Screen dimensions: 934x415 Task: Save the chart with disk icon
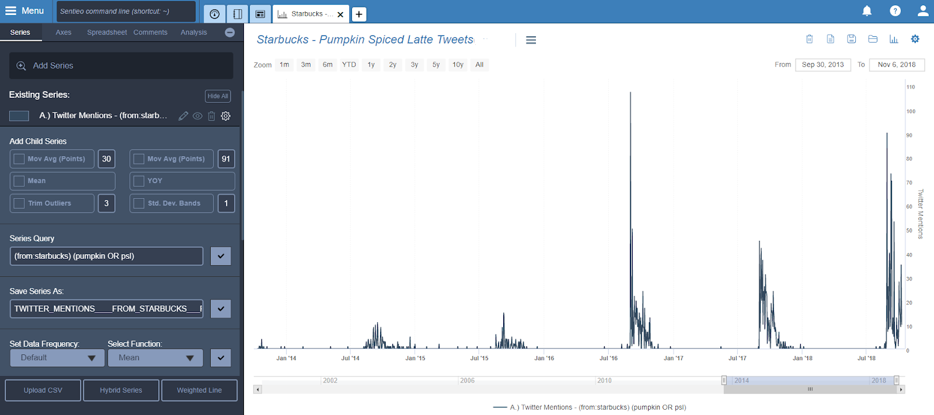851,39
